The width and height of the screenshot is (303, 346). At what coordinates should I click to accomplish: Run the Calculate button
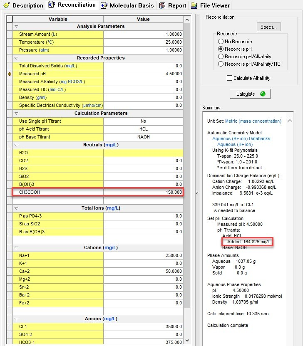click(x=250, y=94)
